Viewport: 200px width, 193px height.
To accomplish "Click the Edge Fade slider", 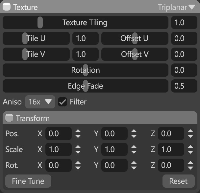I will pos(86,86).
